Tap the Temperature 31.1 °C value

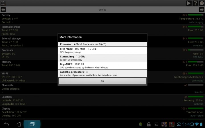(191, 19)
